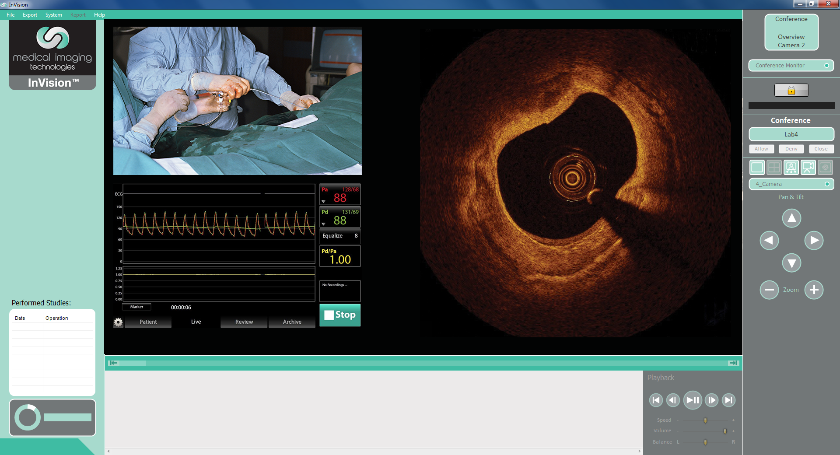Click the medical imaging technologies logo
840x455 pixels.
(x=52, y=48)
